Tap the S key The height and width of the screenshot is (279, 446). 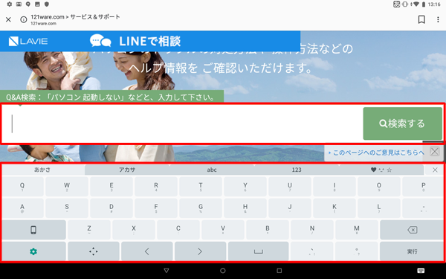click(67, 208)
